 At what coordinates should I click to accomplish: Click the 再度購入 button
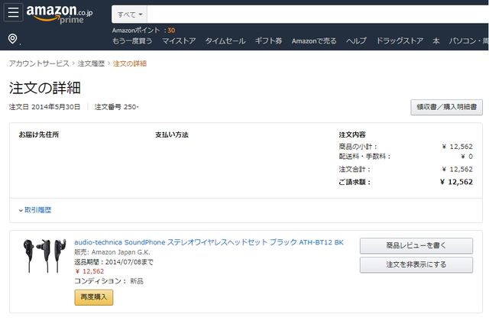click(x=93, y=297)
